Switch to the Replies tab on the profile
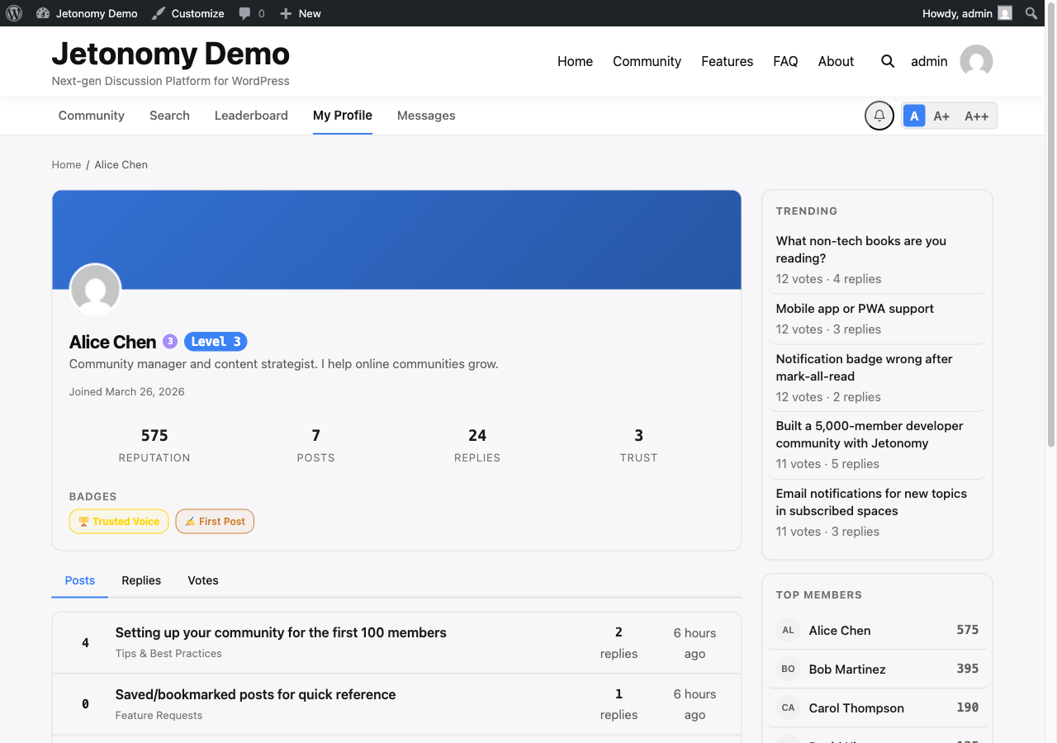Screen dimensions: 1057x743 [x=140, y=580]
